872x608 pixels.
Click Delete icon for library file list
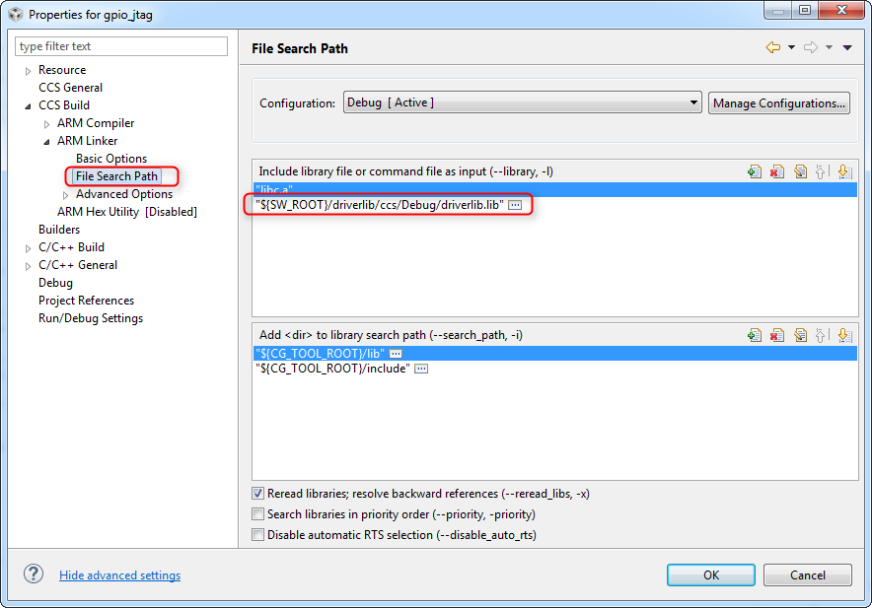777,171
